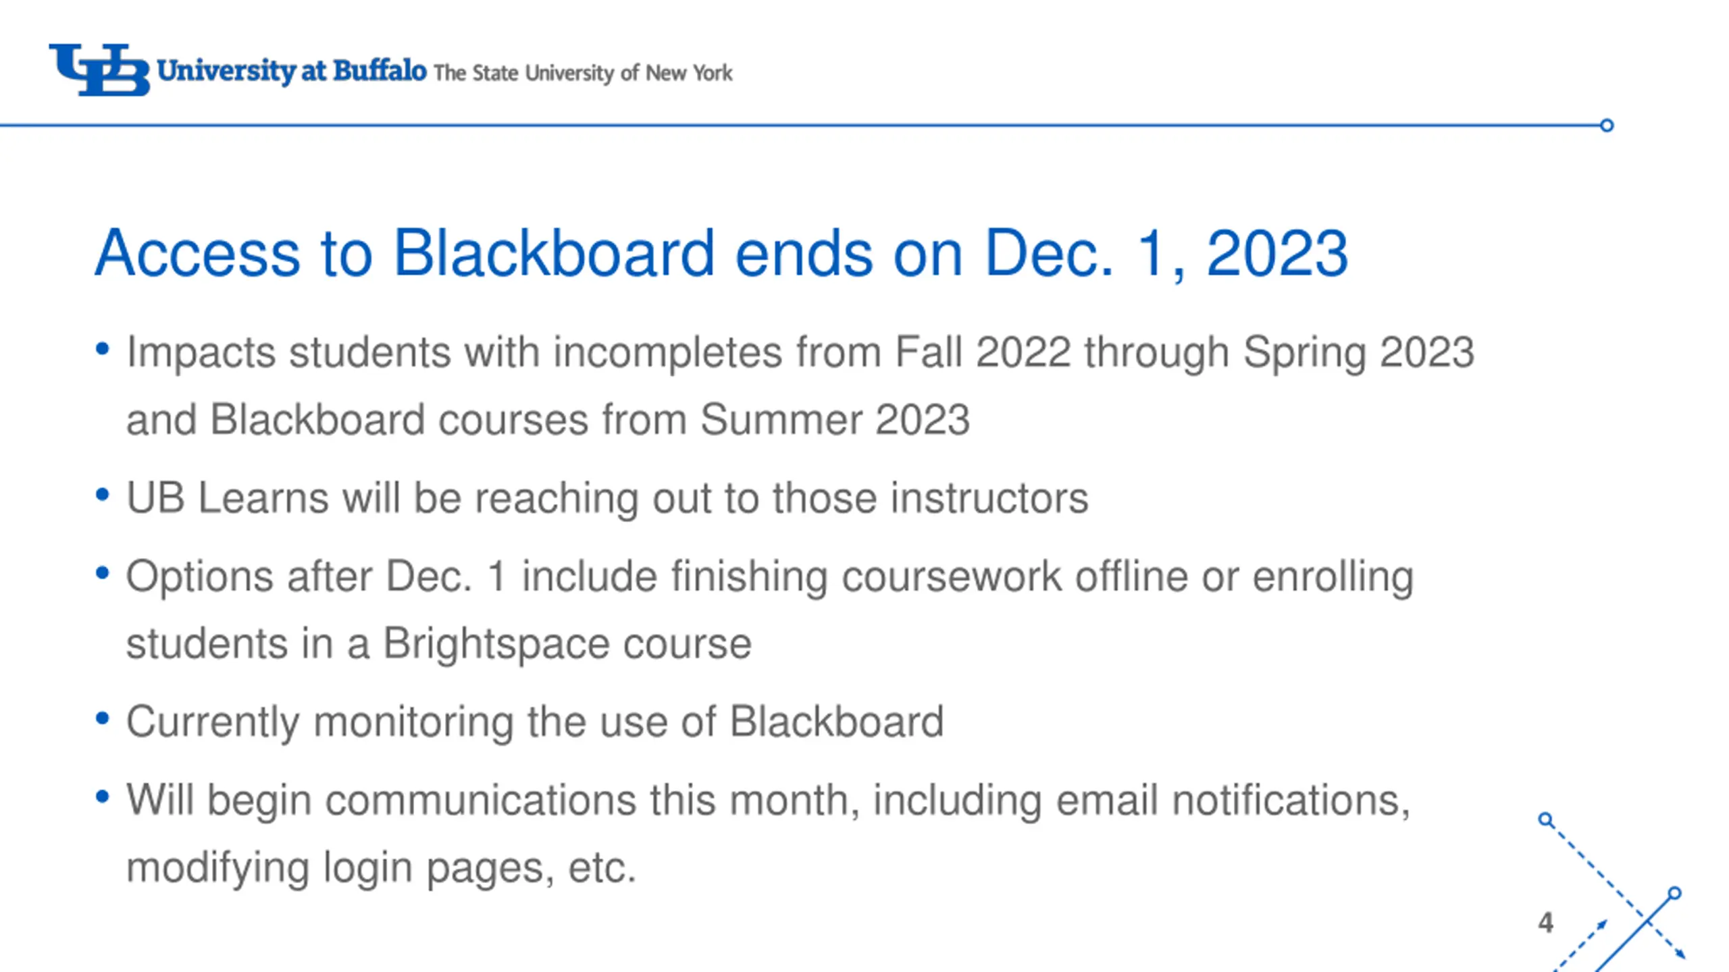Image resolution: width=1729 pixels, height=972 pixels.
Task: Click the slide title about Blackboard access ending
Action: pyautogui.click(x=721, y=253)
